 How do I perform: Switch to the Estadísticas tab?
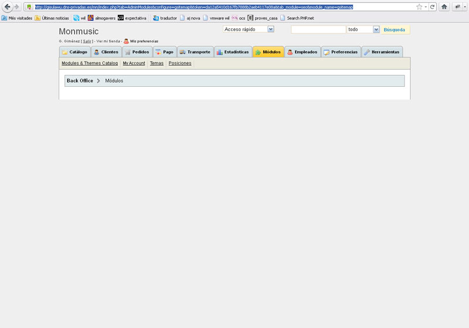[233, 52]
